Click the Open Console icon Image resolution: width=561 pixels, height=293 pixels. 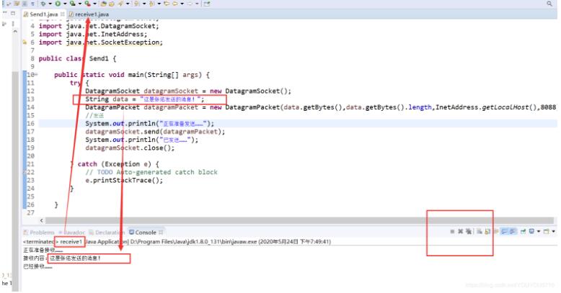pos(546,232)
